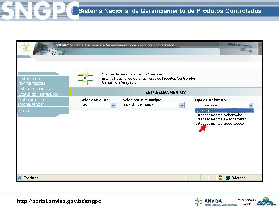Click the ANVISA logo in page header

(26, 48)
